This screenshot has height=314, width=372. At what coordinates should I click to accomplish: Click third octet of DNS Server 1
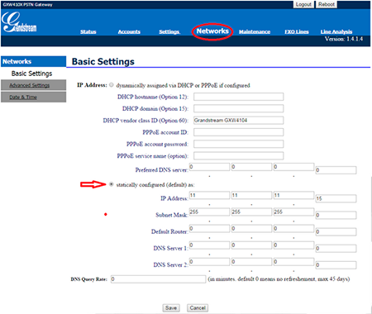tap(293, 245)
